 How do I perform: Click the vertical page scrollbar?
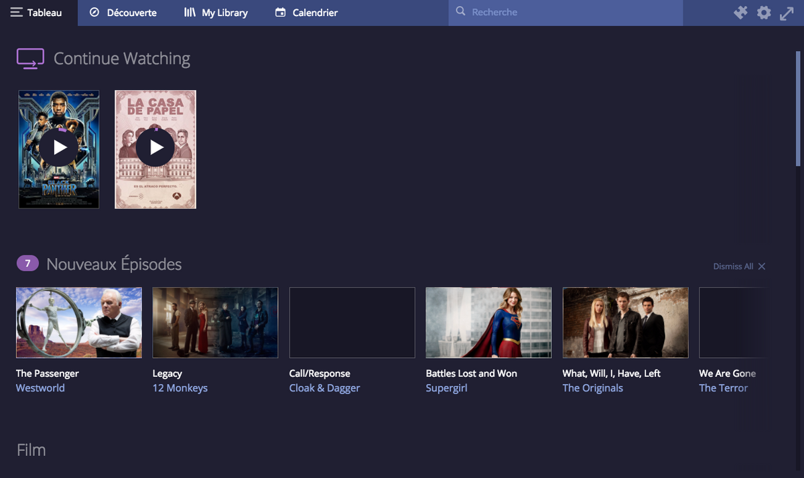click(798, 107)
